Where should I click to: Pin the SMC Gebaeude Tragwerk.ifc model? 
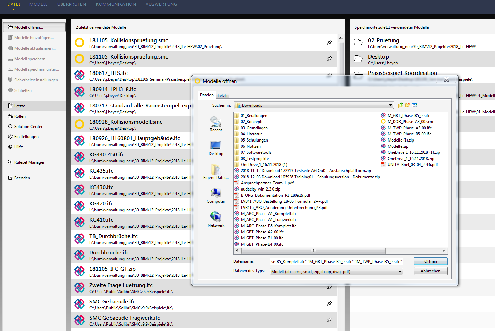(x=329, y=320)
